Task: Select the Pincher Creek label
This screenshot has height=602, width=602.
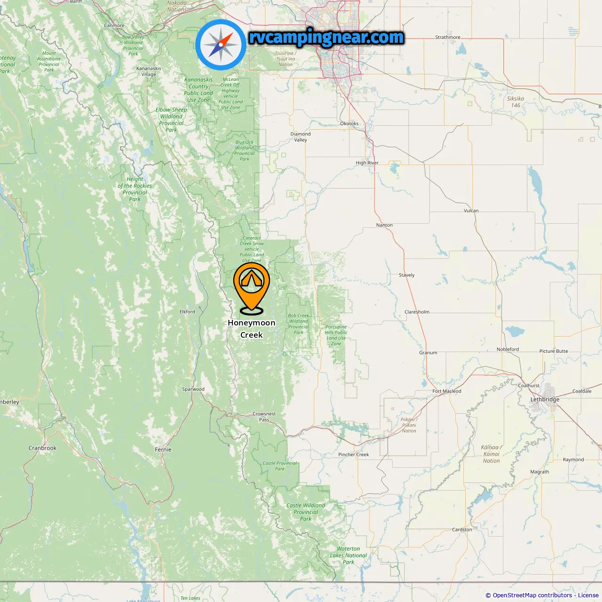Action: (x=354, y=454)
